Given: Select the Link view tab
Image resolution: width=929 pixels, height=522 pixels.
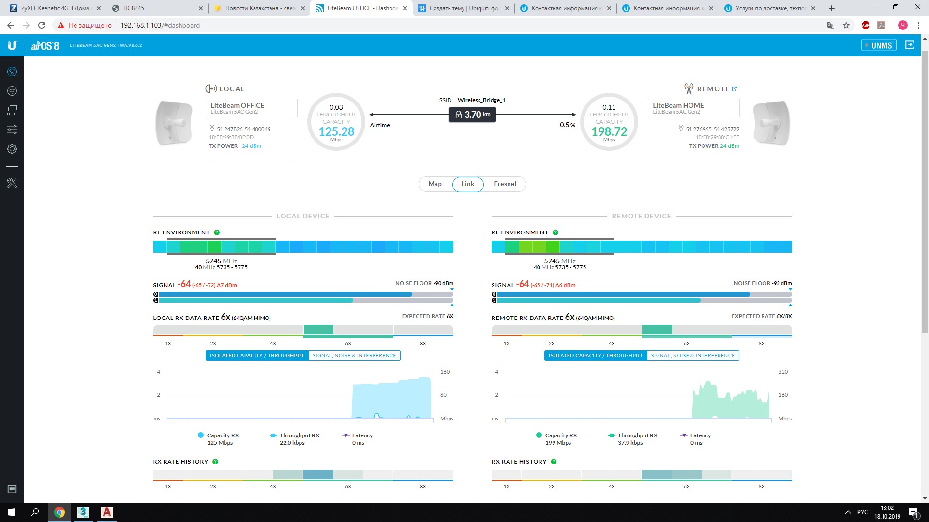Looking at the screenshot, I should click(x=468, y=184).
